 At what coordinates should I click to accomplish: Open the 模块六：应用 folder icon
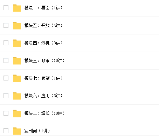[x=17, y=96]
